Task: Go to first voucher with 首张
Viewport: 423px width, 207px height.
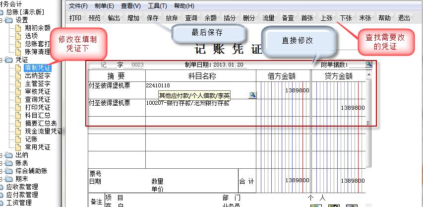Action: click(x=307, y=18)
